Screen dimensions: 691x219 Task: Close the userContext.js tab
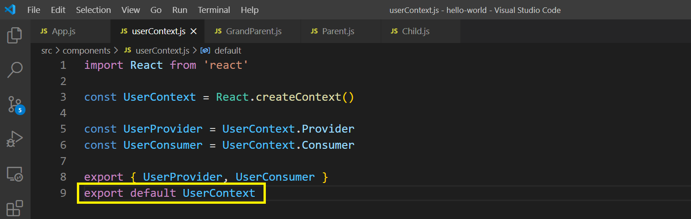tap(194, 31)
